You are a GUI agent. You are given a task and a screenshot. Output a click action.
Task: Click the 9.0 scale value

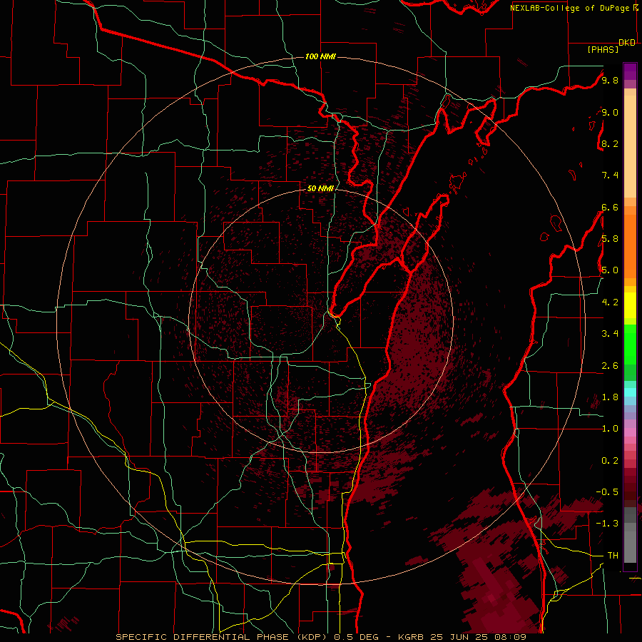click(x=610, y=112)
